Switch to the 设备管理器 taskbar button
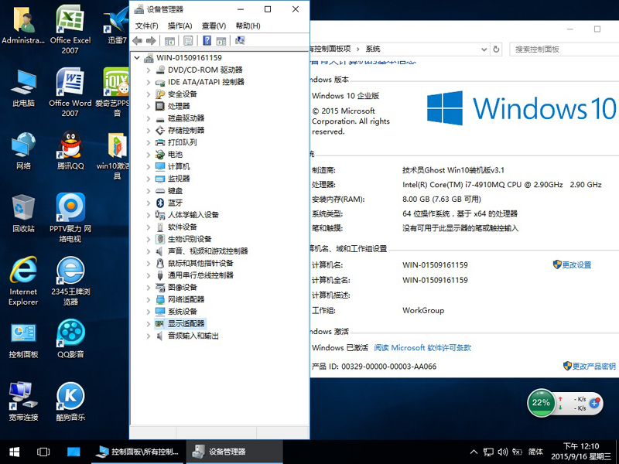 pyautogui.click(x=235, y=452)
